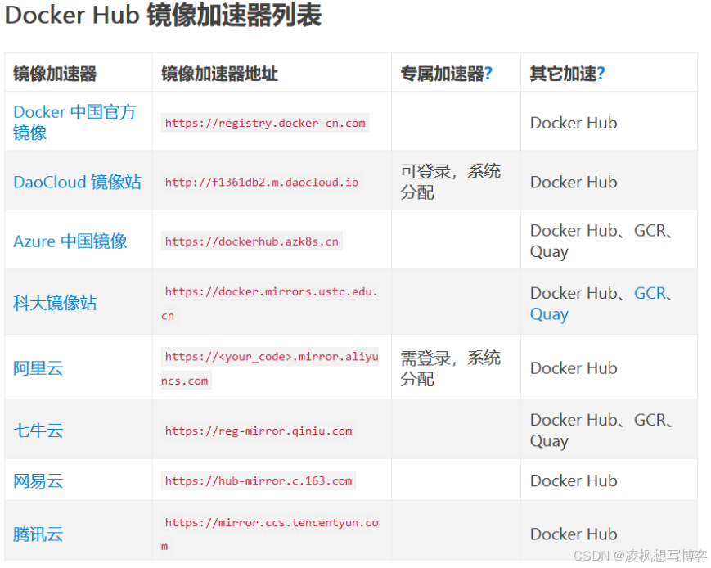Click the question mark beside 专属加速器
The image size is (711, 568).
[x=488, y=74]
